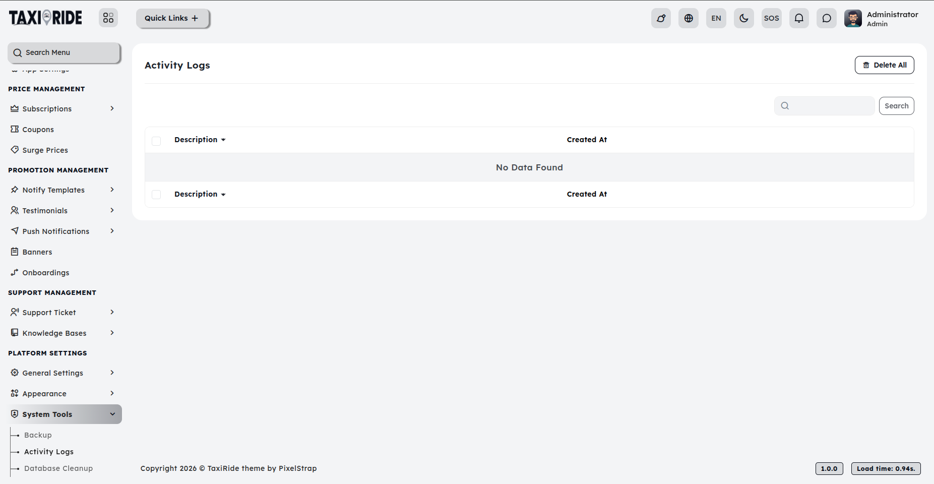Expand Push Notifications submenu

coord(64,231)
